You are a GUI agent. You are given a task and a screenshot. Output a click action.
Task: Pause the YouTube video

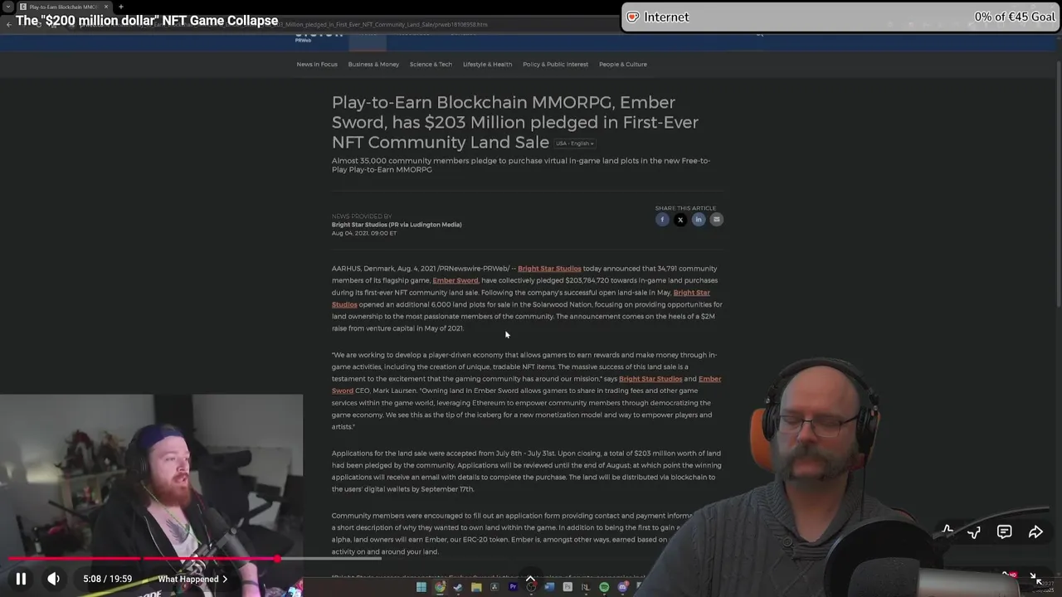coord(21,579)
